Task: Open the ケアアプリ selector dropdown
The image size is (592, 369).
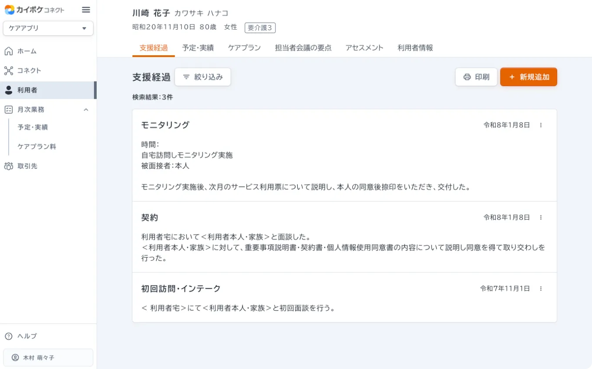Action: pos(48,28)
